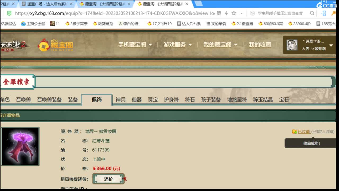
Task: Open the bookmark labeled 11
Action: [55, 24]
